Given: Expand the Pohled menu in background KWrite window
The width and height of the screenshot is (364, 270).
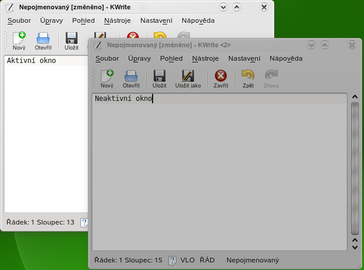Looking at the screenshot, I should [83, 20].
